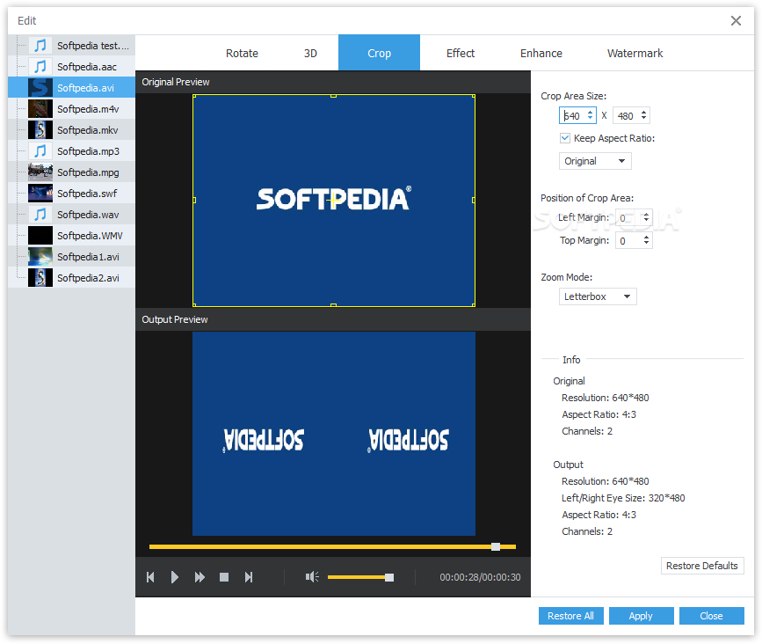762x644 pixels.
Task: Toggle Keep Aspect Ratio checkbox
Action: coord(565,138)
